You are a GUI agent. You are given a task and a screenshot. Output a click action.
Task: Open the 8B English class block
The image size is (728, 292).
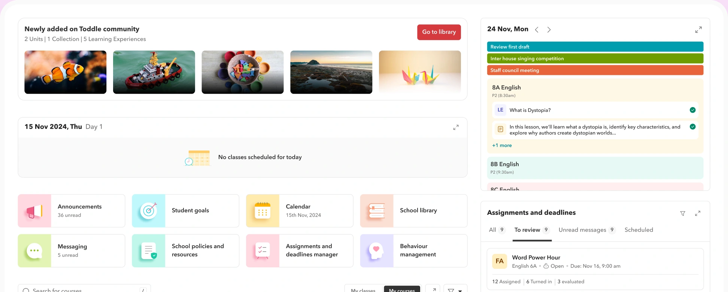click(595, 168)
